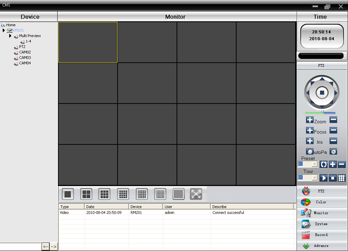
Task: Move PTZ camera up-right
Action: [x=332, y=83]
